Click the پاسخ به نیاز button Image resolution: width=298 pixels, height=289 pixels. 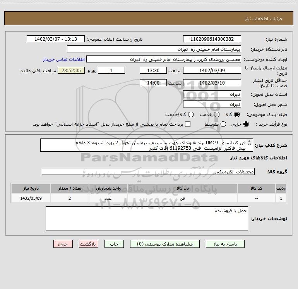pyautogui.click(x=225, y=244)
